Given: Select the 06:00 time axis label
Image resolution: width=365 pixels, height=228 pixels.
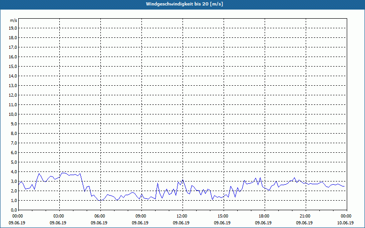Looking at the screenshot, I should (x=100, y=216).
